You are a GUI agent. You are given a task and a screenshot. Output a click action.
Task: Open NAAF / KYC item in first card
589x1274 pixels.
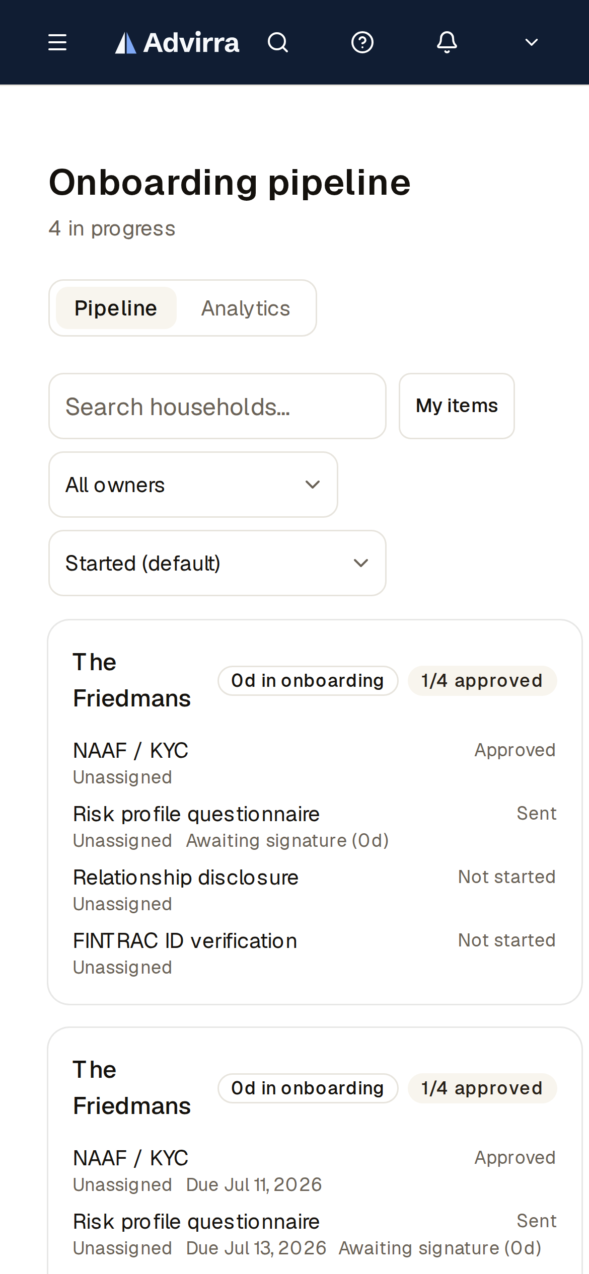(315, 763)
